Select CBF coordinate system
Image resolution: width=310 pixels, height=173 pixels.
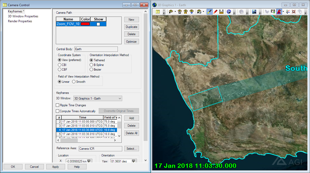coord(60,69)
